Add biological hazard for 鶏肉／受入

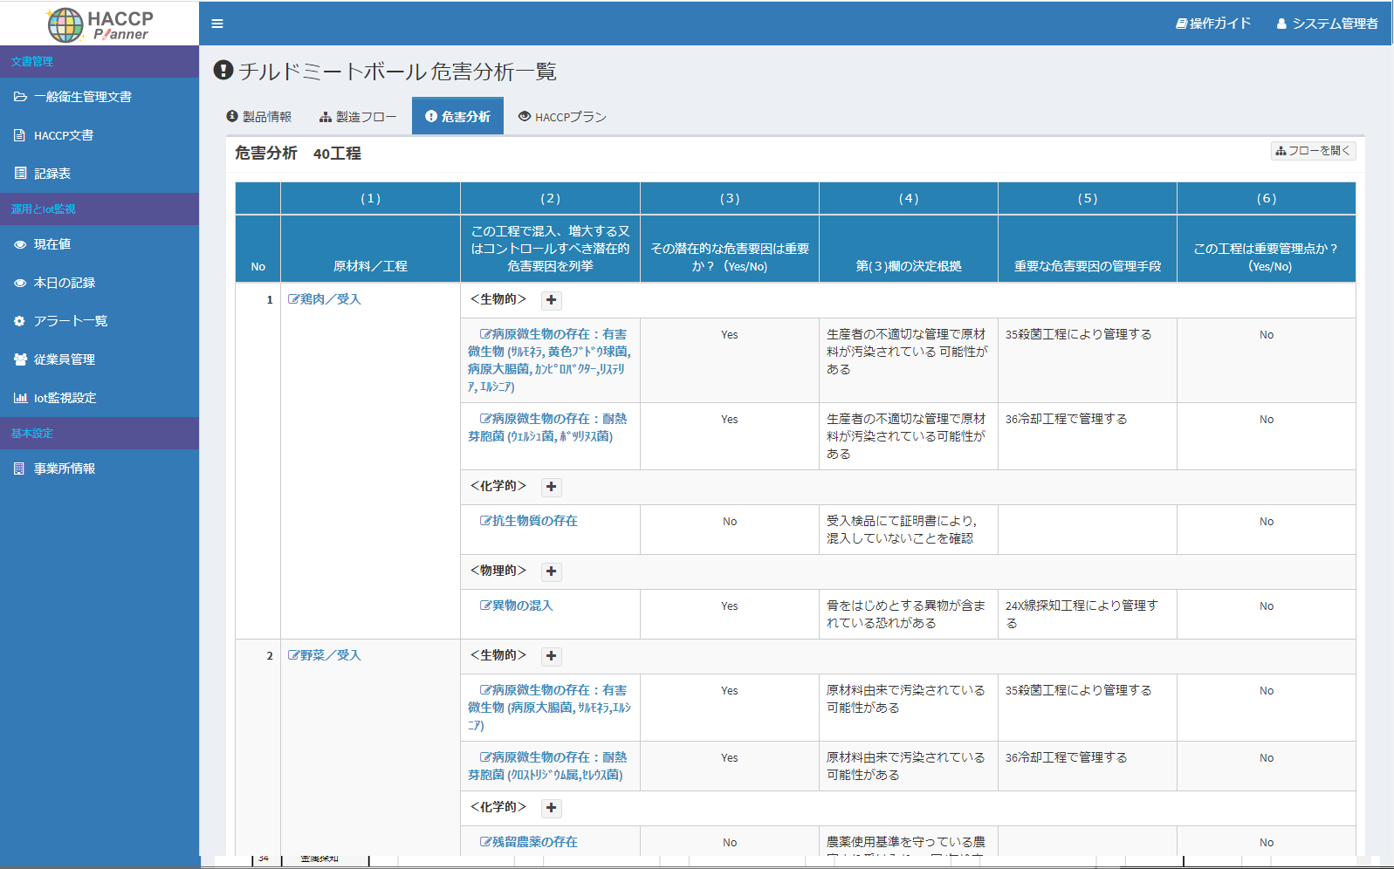point(551,300)
